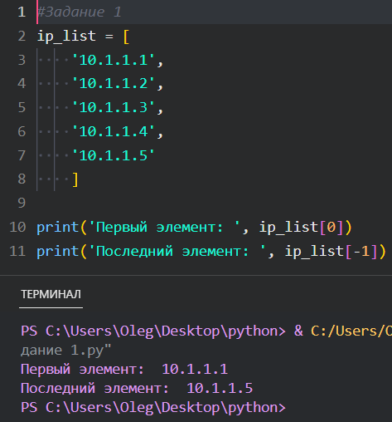Click the 'ip_list' variable name on line 2

tap(66, 37)
